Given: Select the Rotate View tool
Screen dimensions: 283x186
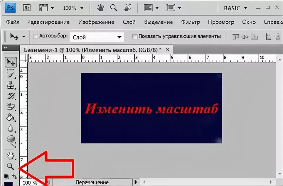Looking at the screenshot, I should tap(128, 8).
